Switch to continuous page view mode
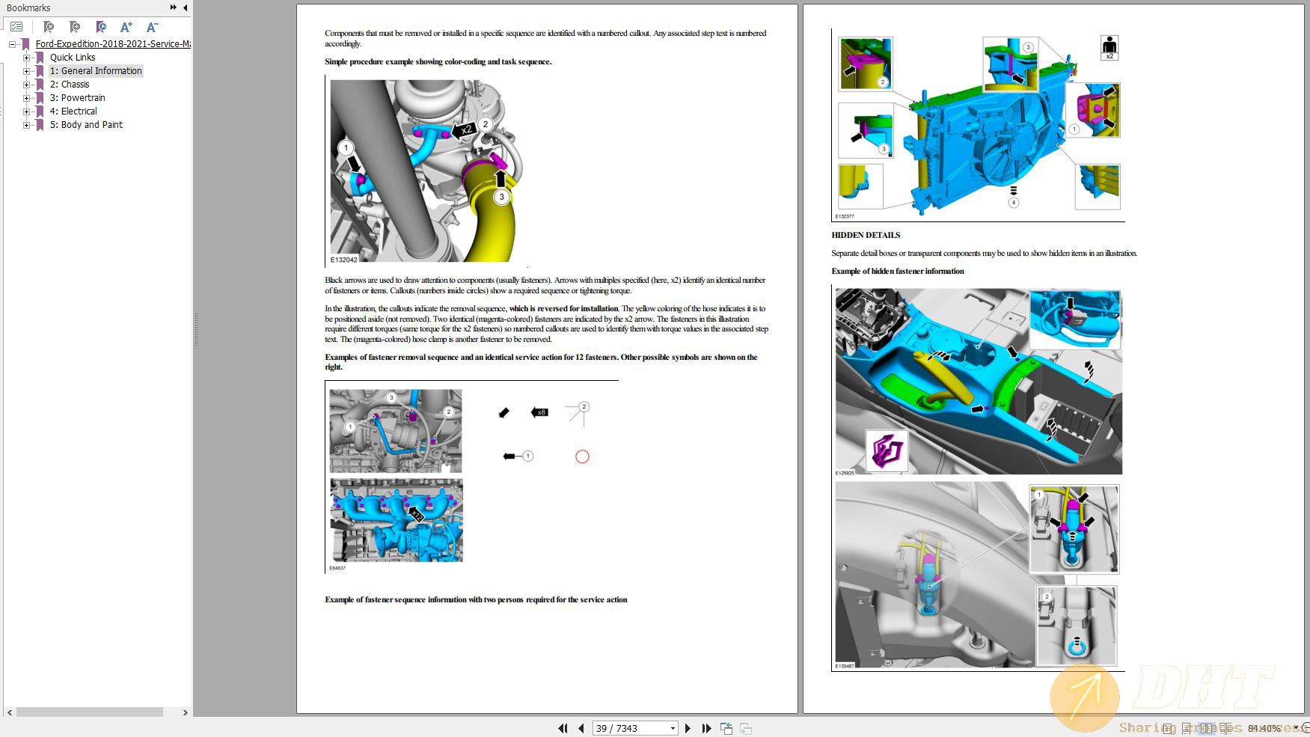This screenshot has width=1310, height=737. tap(1186, 728)
